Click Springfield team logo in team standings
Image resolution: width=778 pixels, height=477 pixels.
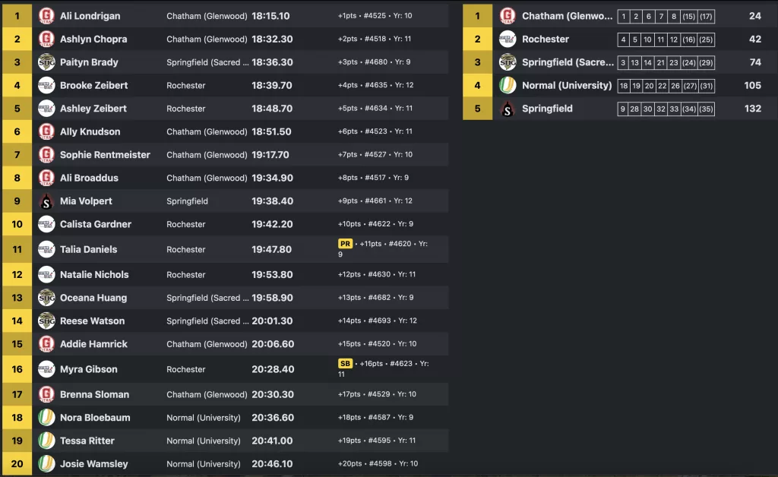tap(507, 109)
